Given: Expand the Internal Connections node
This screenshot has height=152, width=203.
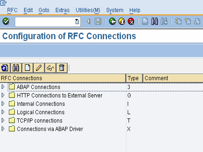Looking at the screenshot, I should pos(3,104).
